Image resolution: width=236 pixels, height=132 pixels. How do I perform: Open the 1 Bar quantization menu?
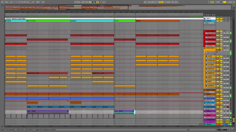41,2
